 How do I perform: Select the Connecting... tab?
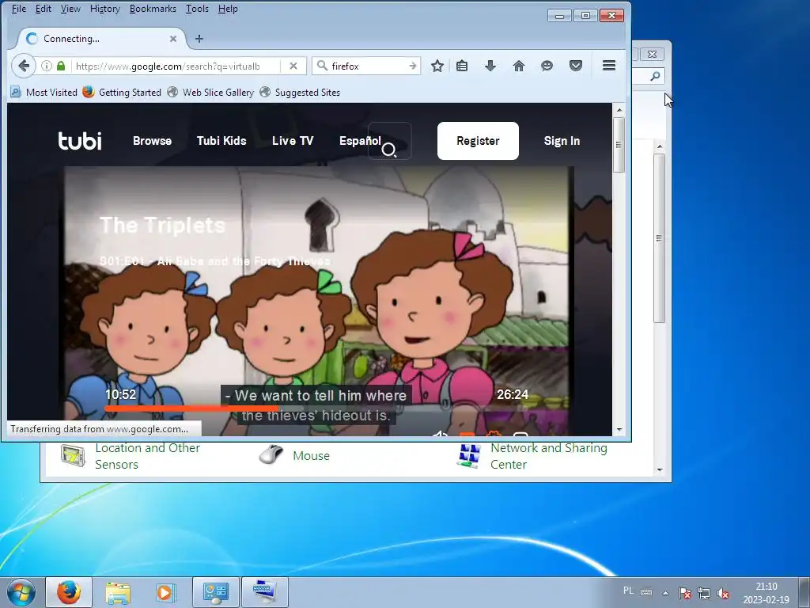coord(100,39)
